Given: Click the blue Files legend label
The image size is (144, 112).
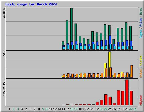Looking at the screenshot, I should pos(141,22).
